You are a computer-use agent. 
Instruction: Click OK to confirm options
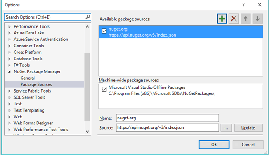(214, 145)
